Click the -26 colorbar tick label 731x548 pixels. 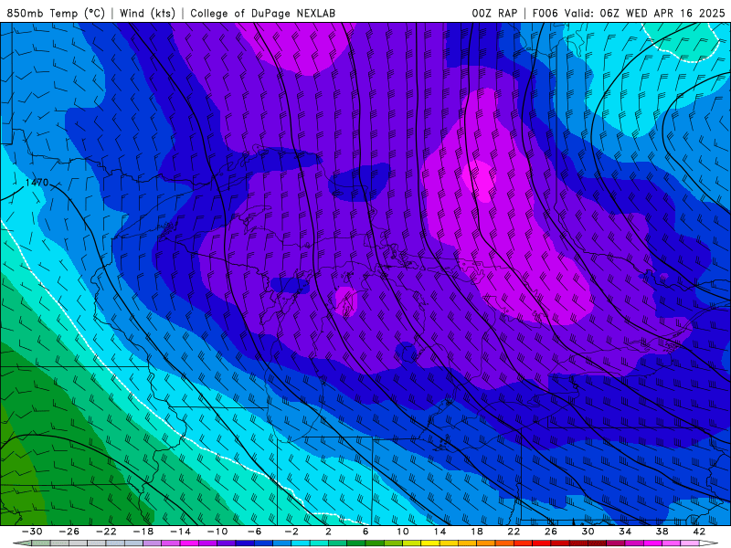coord(69,532)
